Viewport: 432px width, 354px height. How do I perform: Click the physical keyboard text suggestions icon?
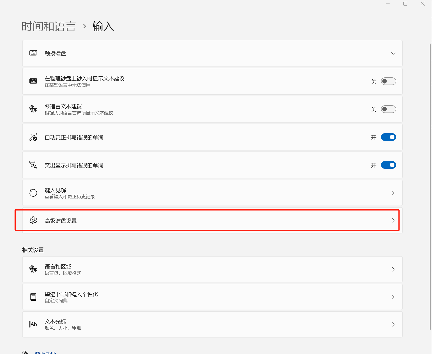33,81
